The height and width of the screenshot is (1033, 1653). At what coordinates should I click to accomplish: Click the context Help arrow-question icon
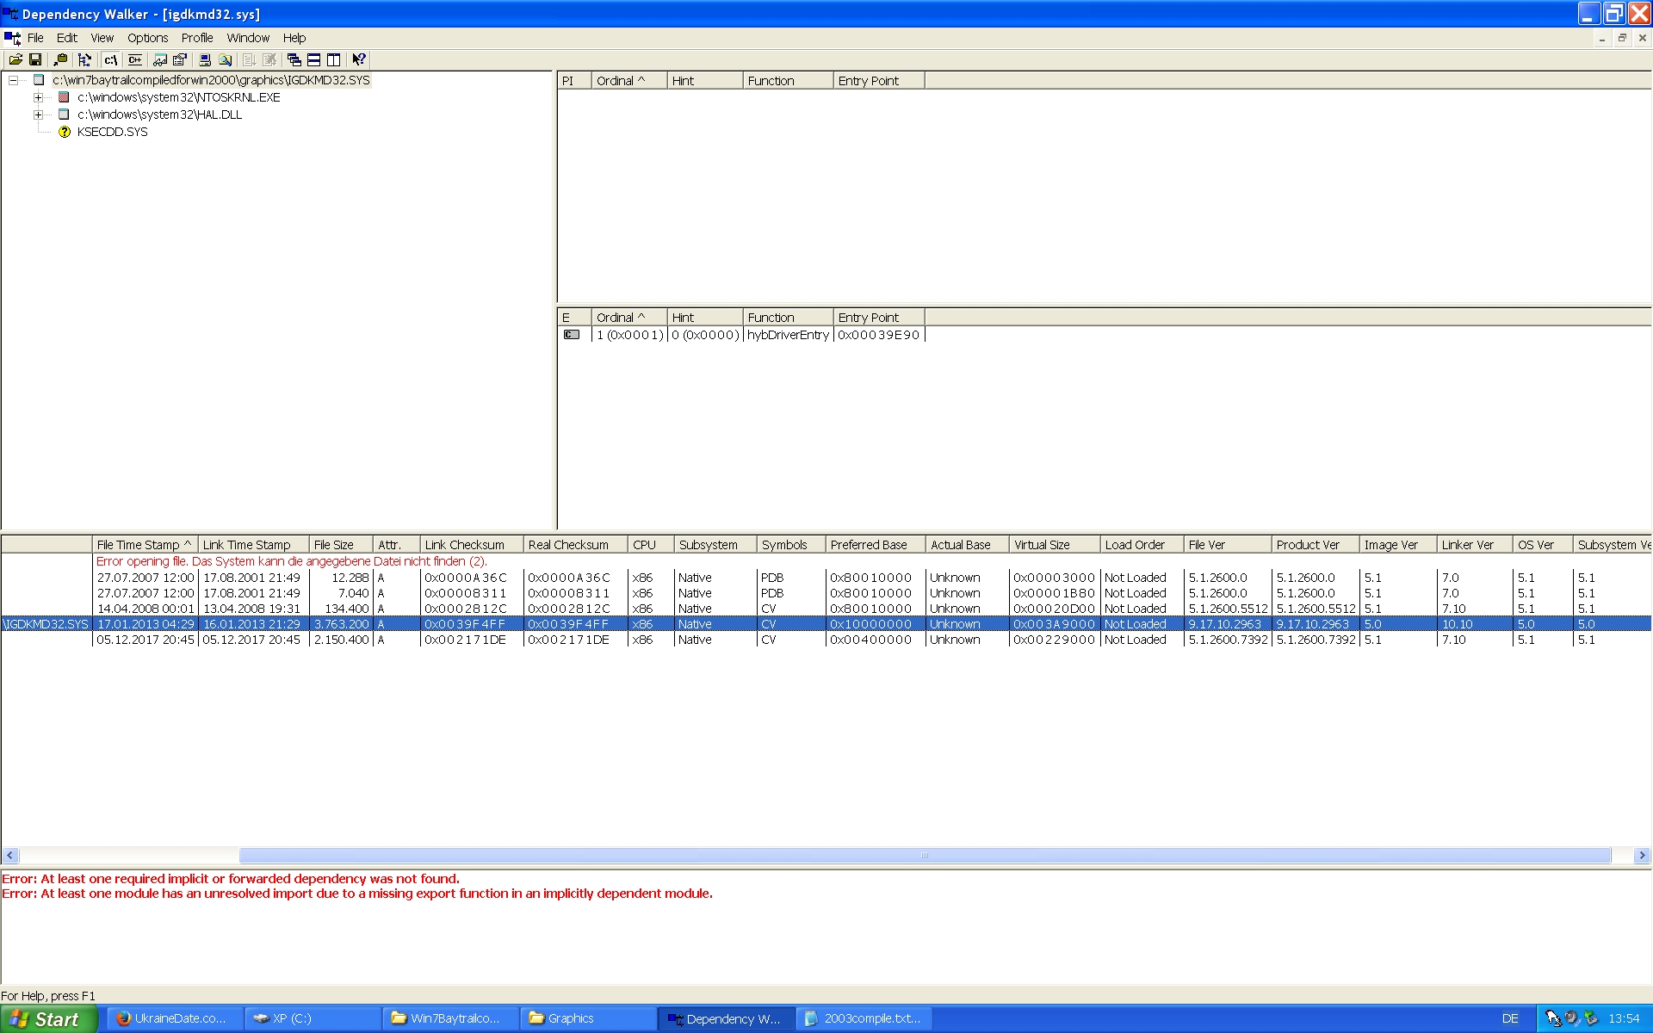[359, 59]
